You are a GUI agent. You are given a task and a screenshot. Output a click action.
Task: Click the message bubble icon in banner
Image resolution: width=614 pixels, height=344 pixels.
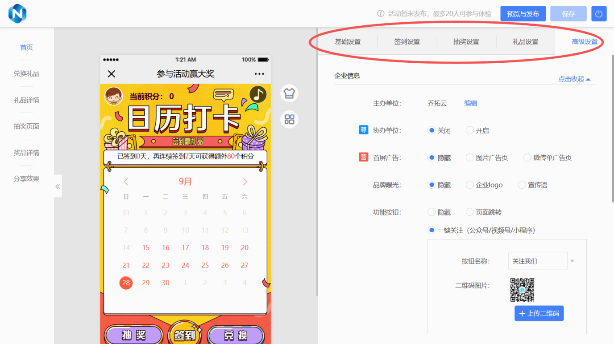coord(224,95)
